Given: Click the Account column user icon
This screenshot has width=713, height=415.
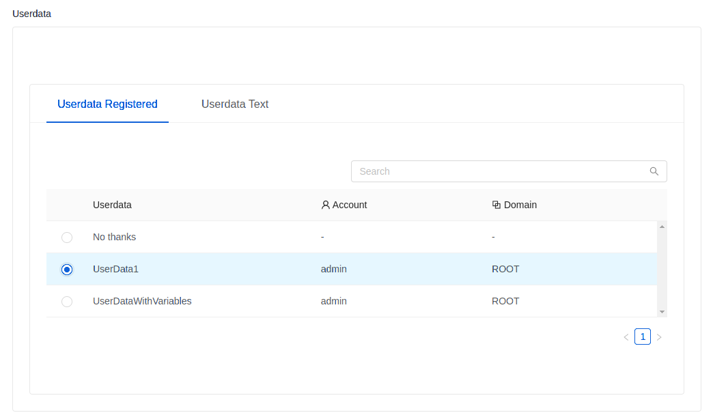Looking at the screenshot, I should click(325, 205).
